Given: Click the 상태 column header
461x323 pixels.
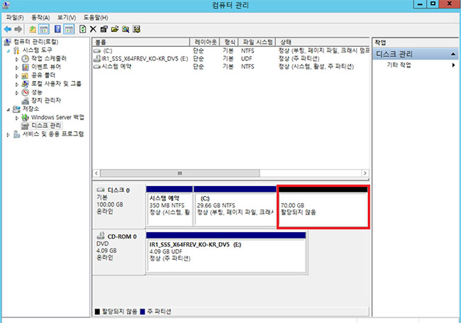Looking at the screenshot, I should coord(322,42).
